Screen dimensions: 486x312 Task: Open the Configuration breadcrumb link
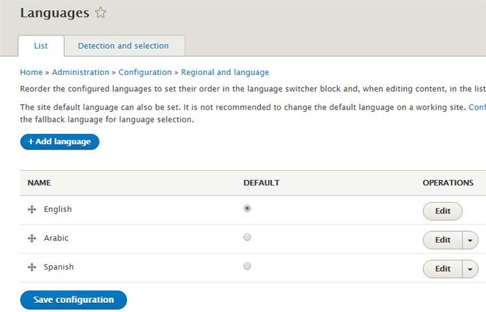coord(145,72)
